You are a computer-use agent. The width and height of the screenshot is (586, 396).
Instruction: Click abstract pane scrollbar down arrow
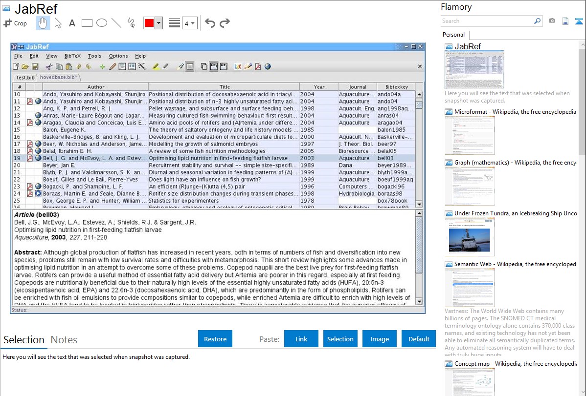(x=419, y=302)
